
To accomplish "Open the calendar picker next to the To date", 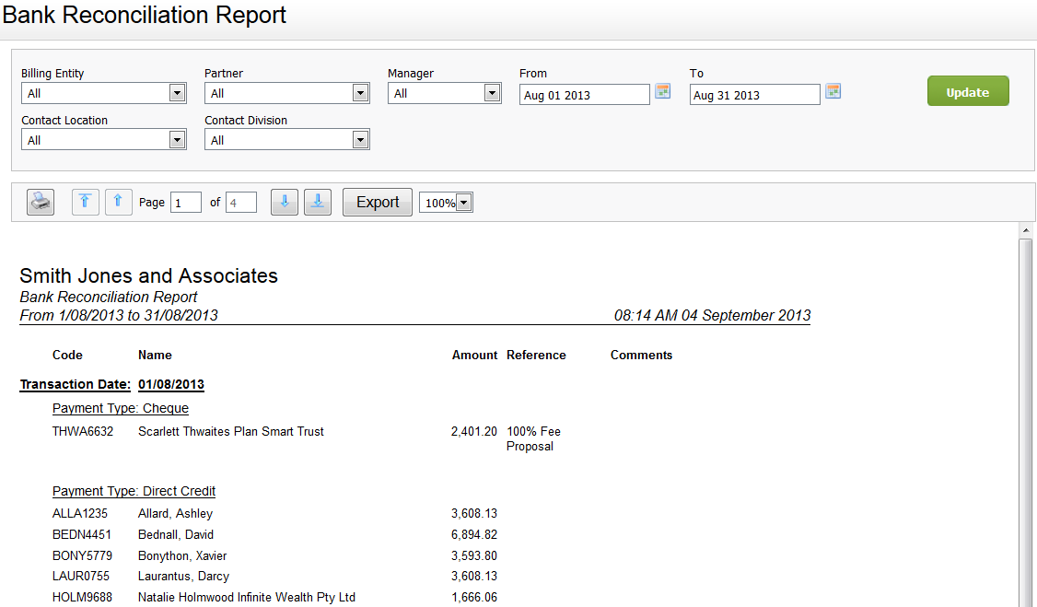I will click(833, 91).
